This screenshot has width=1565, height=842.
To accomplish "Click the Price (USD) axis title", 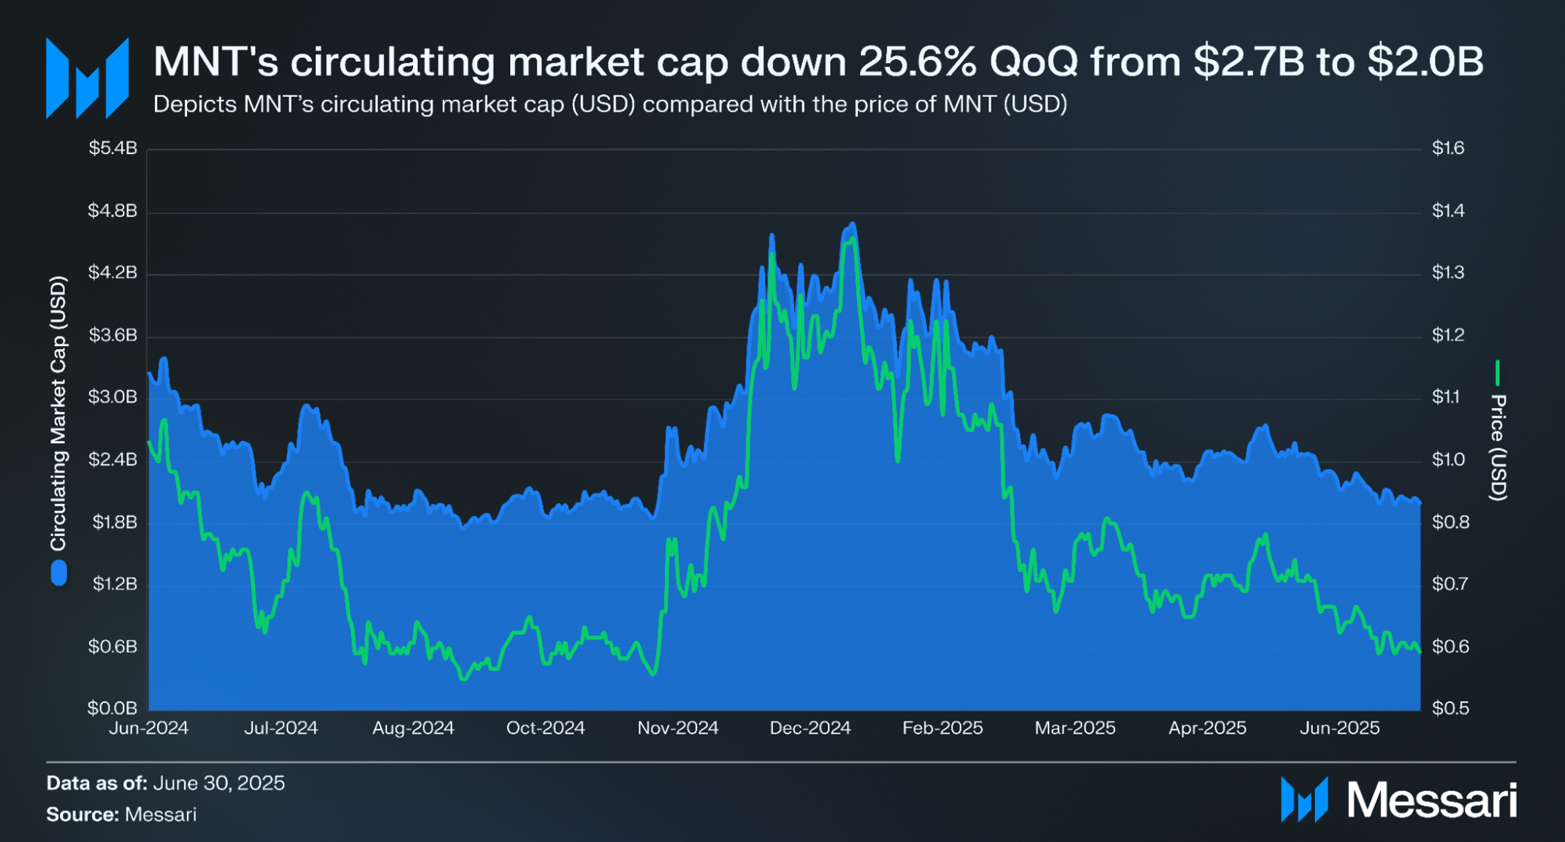I will pos(1498,448).
